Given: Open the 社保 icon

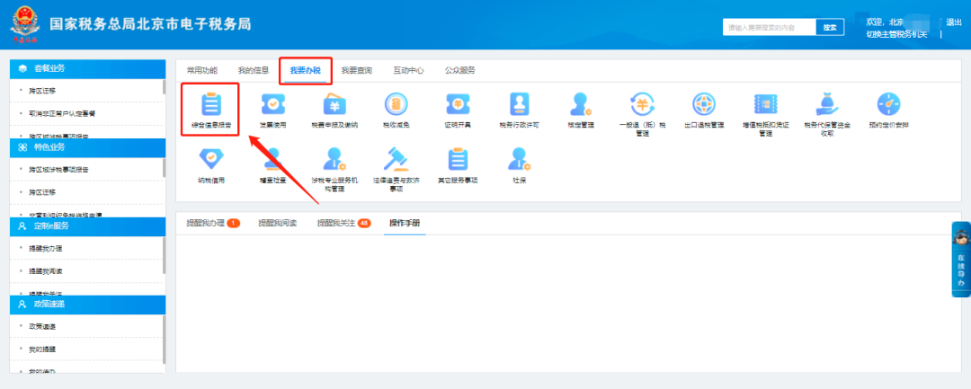Looking at the screenshot, I should point(519,160).
